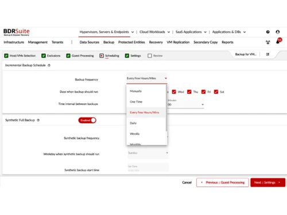The height and width of the screenshot is (215, 287).
Task: Click the info icon beside Synthetic Full Backup
Action: pyautogui.click(x=38, y=120)
